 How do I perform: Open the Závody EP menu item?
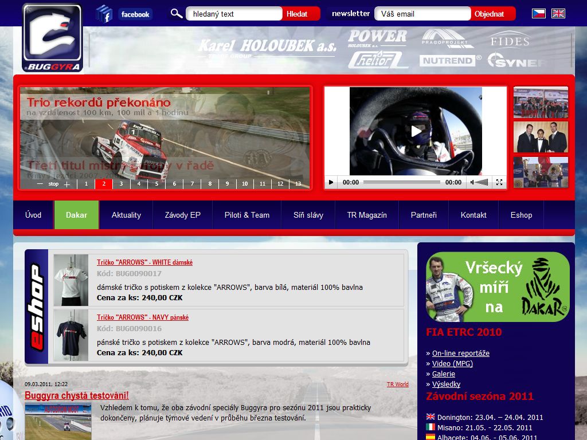[x=183, y=215]
